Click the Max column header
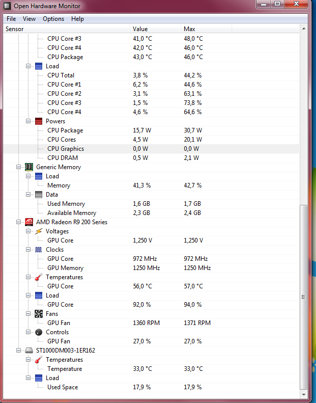This screenshot has width=316, height=403. click(x=207, y=29)
